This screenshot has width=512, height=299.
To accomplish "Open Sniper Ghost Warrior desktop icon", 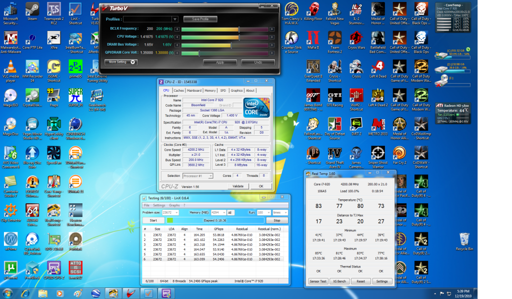I will tap(378, 157).
